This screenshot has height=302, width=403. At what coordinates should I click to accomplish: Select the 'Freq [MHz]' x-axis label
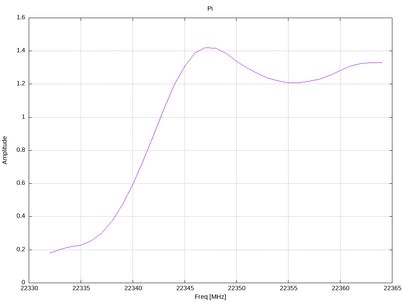coord(210,297)
